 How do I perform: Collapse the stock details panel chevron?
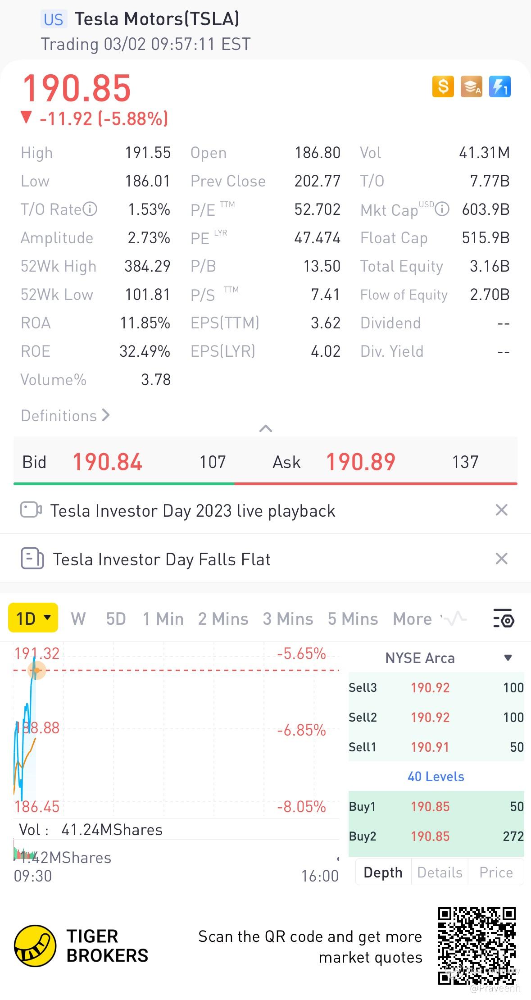266,428
